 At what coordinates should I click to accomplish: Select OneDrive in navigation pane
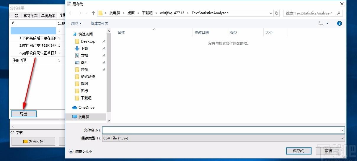click(86, 107)
